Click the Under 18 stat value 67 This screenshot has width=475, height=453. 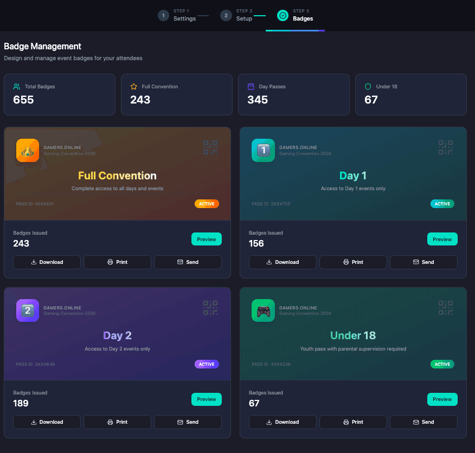tap(371, 100)
